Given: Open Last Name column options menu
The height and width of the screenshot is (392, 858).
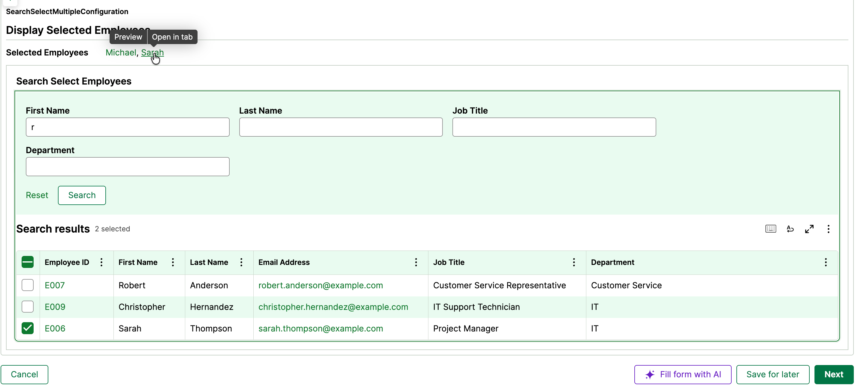Looking at the screenshot, I should tap(241, 262).
